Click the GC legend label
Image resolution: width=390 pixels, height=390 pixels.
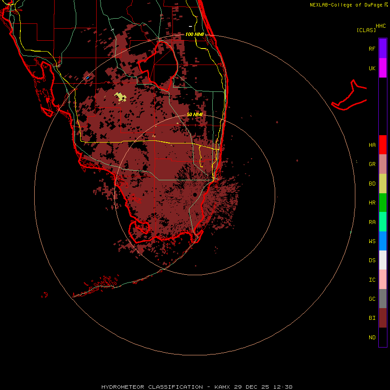point(372,299)
